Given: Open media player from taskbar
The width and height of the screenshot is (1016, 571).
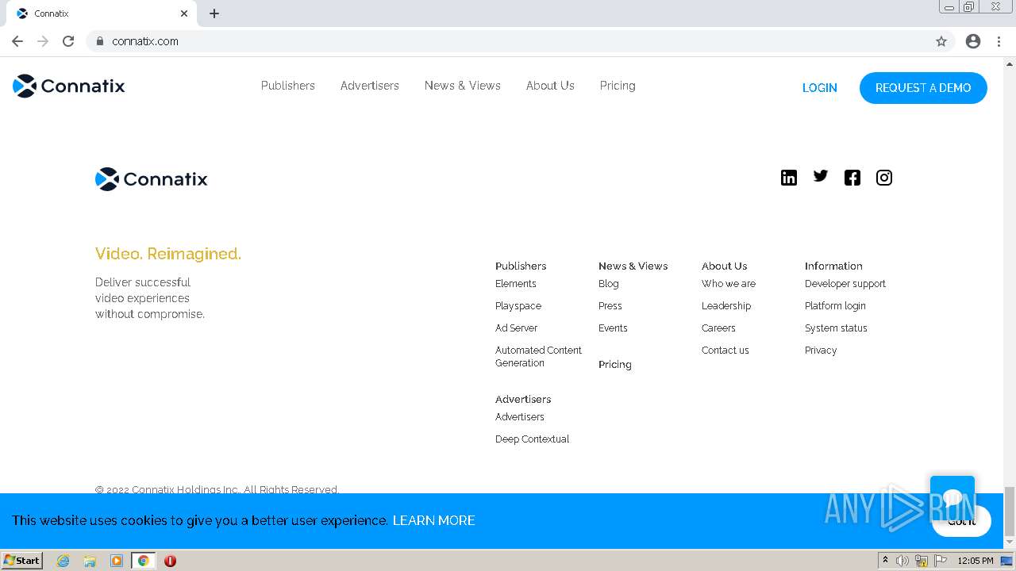Looking at the screenshot, I should pos(117,561).
